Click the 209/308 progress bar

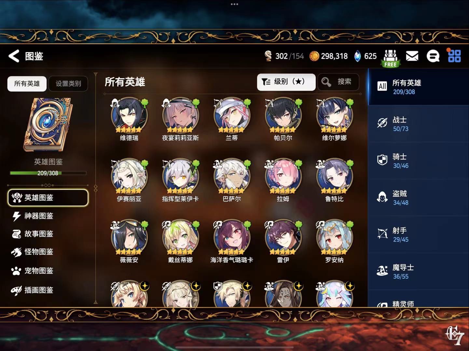(x=48, y=173)
